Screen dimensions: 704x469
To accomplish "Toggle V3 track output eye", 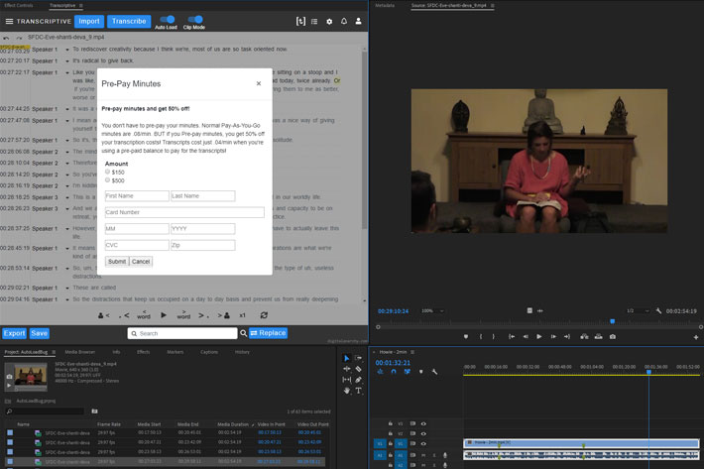I will pos(423,423).
